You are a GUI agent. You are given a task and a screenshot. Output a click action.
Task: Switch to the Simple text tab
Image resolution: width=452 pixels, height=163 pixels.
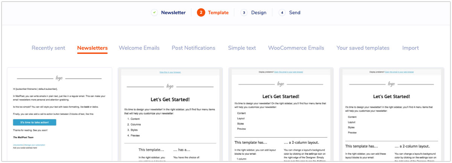(x=242, y=48)
